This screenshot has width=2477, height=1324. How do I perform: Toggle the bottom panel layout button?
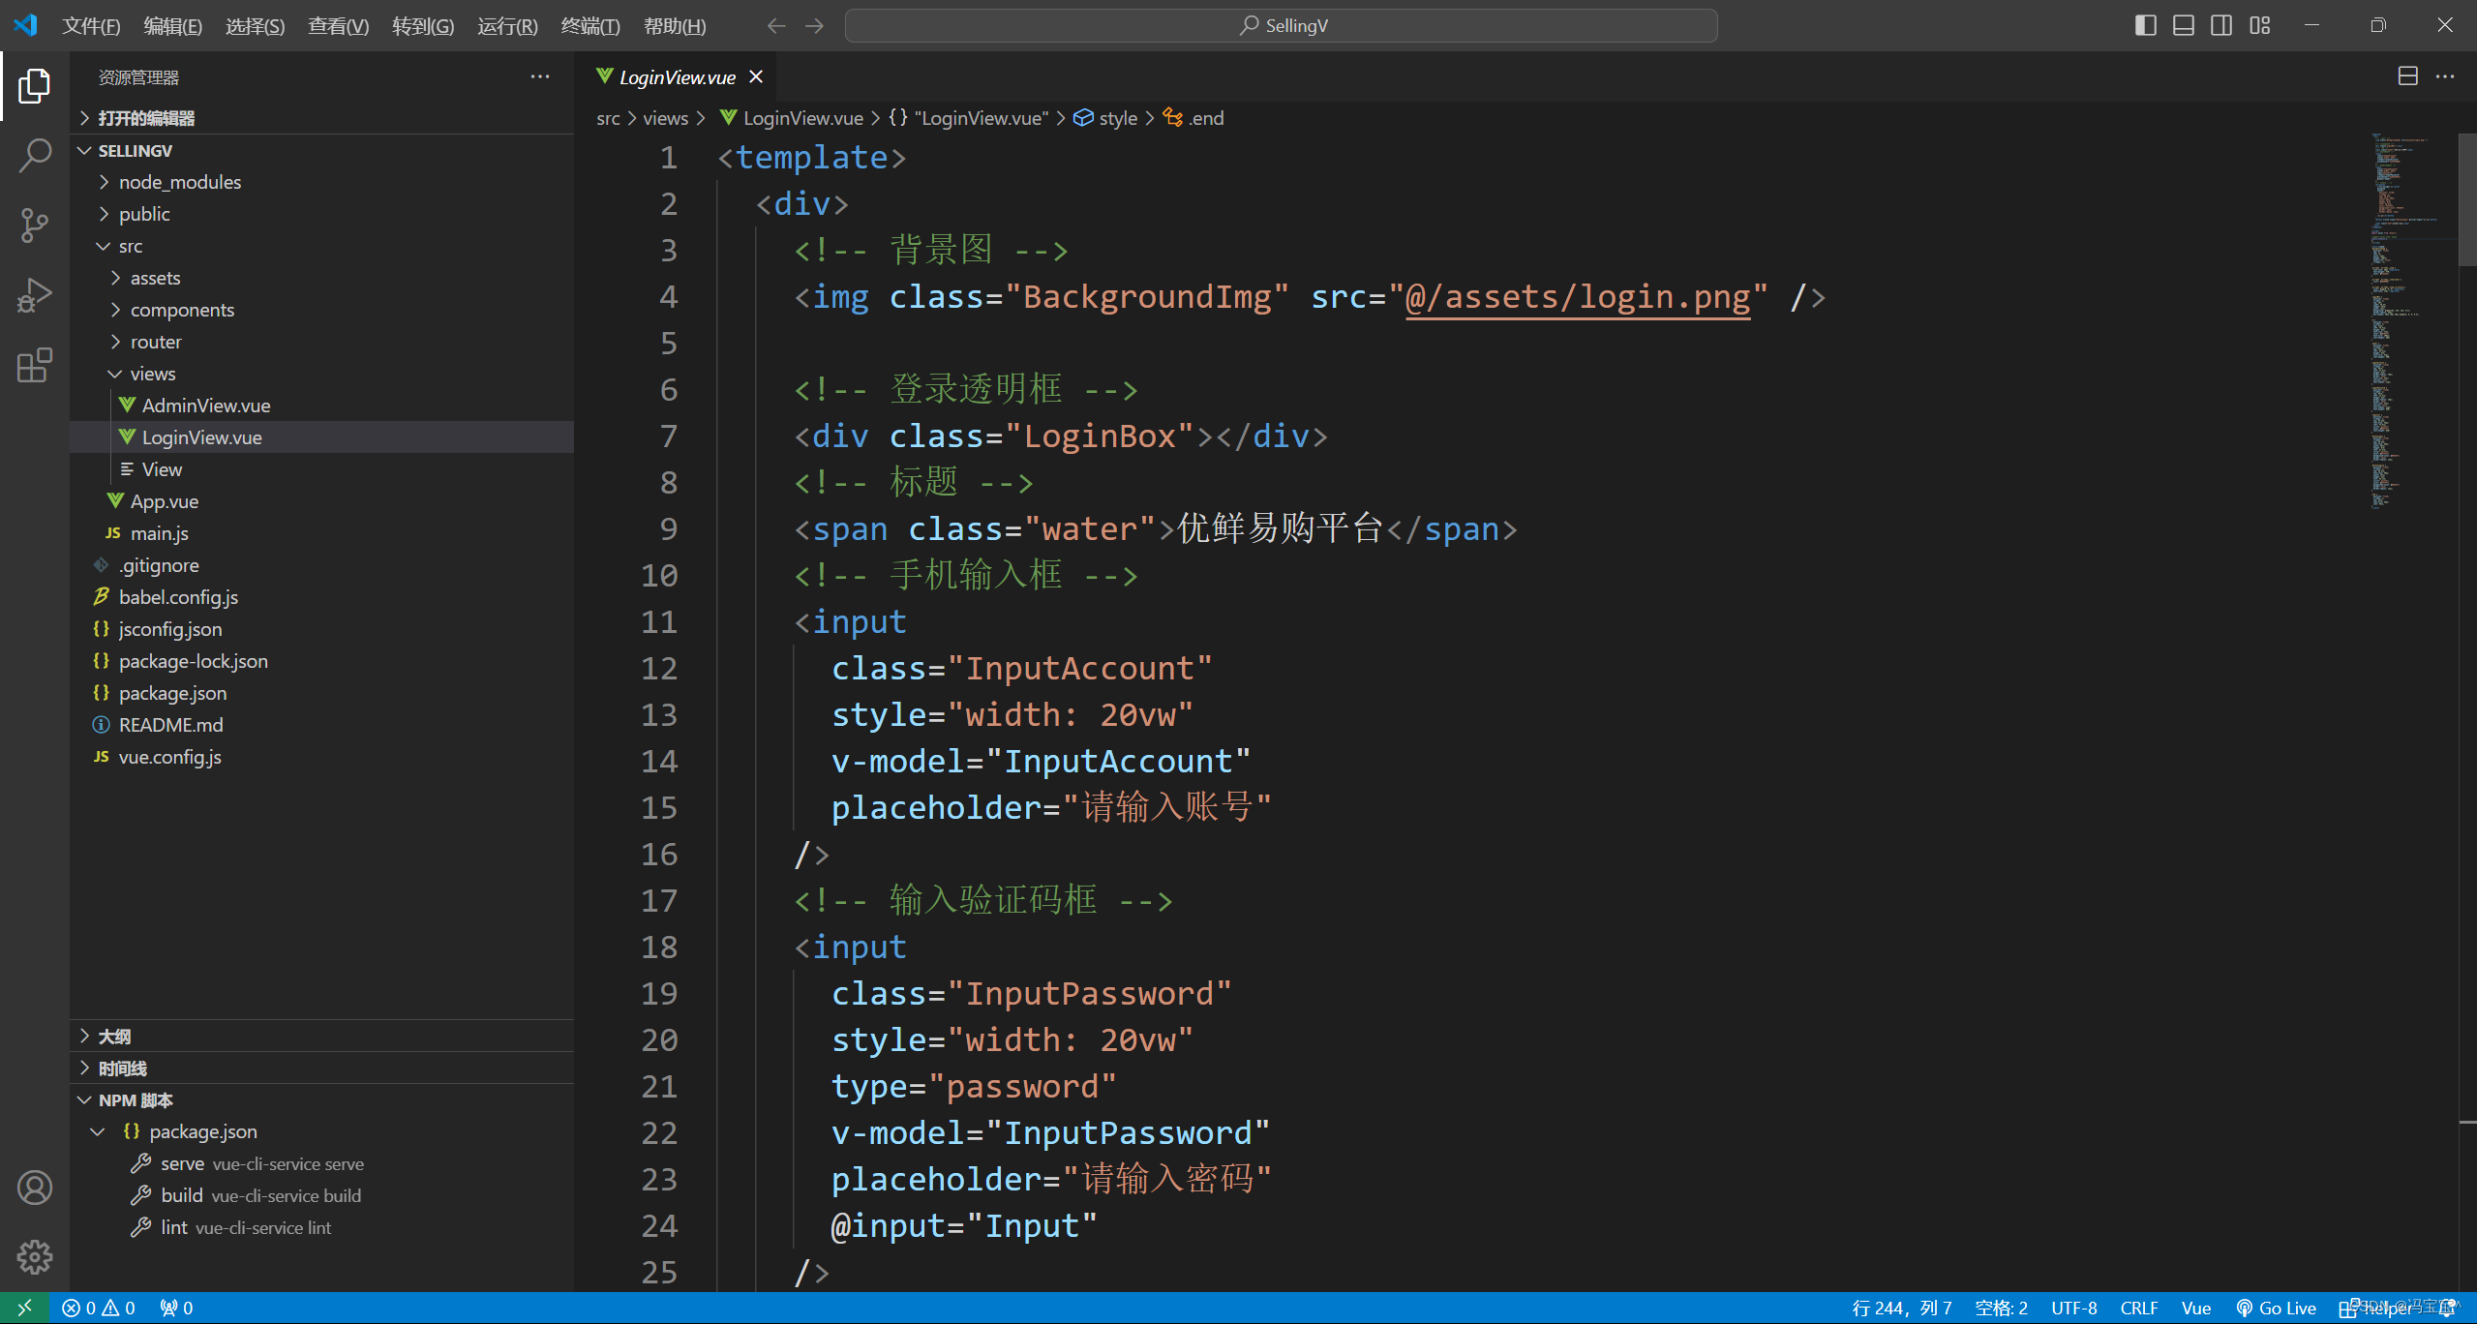click(x=2183, y=25)
